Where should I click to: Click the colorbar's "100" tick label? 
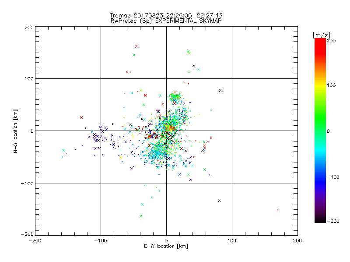point(331,85)
